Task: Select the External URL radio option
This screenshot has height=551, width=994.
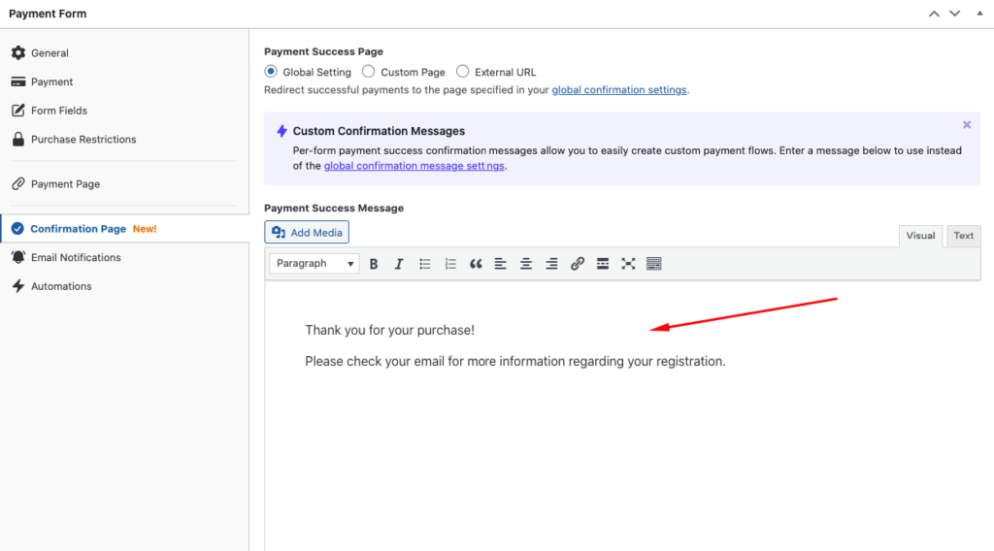Action: [x=463, y=72]
